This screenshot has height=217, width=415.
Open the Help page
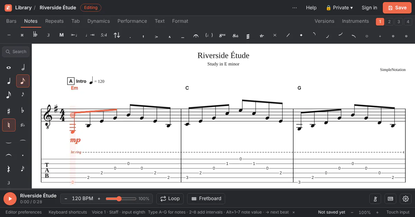pyautogui.click(x=311, y=8)
